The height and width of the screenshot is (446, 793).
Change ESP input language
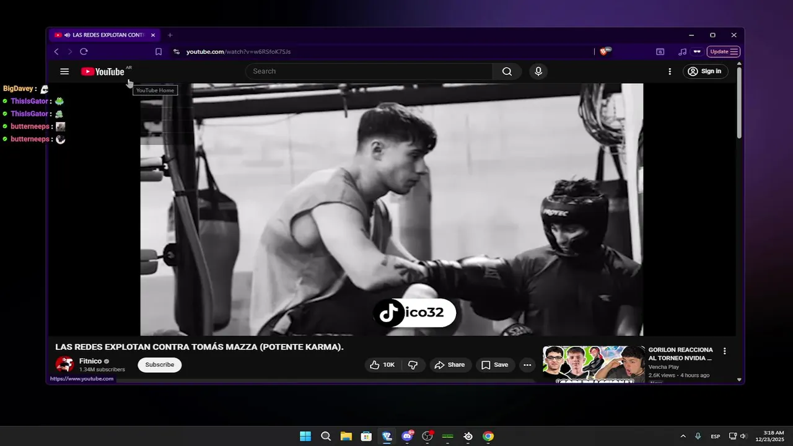[716, 436]
